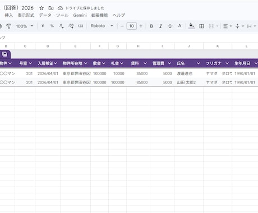The width and height of the screenshot is (258, 213).
Task: Open horizontal align dropdown
Action: pos(228,26)
